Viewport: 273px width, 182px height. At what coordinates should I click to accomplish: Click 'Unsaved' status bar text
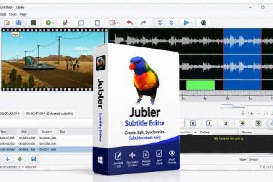coord(31,167)
